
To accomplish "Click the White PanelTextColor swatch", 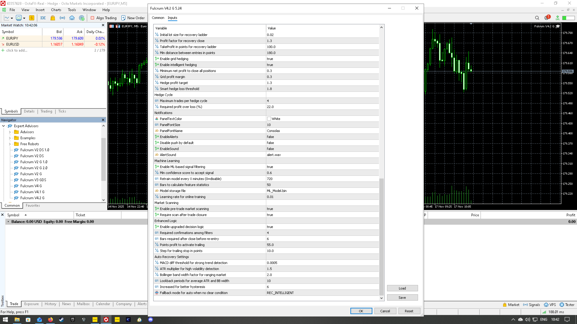I will (269, 119).
